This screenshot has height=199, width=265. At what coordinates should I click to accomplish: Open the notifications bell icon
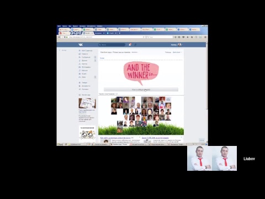click(x=130, y=45)
